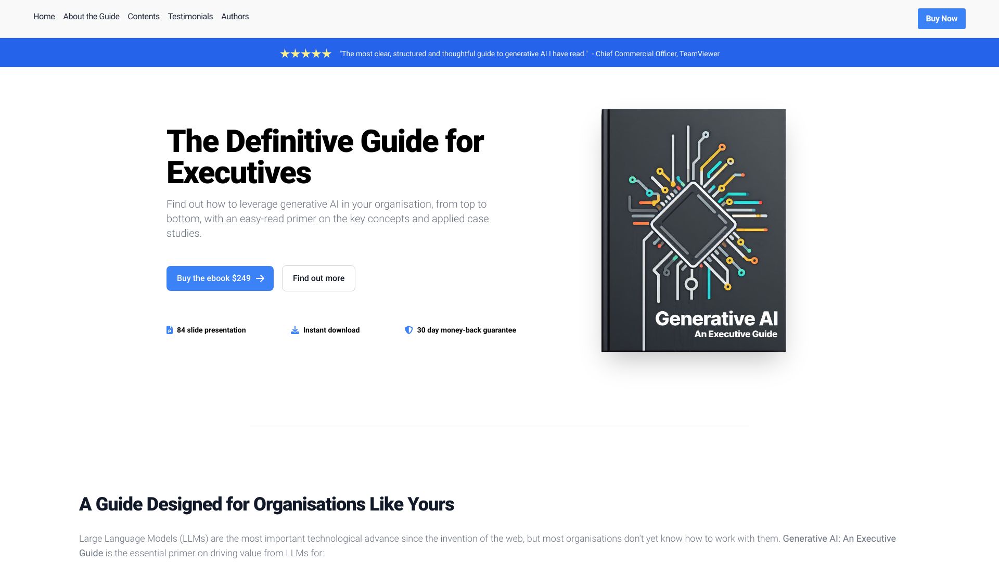Screen dimensions: 999x562
Task: Click the arrow icon on Buy ebook button
Action: point(260,278)
